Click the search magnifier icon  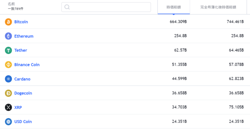click(x=67, y=7)
